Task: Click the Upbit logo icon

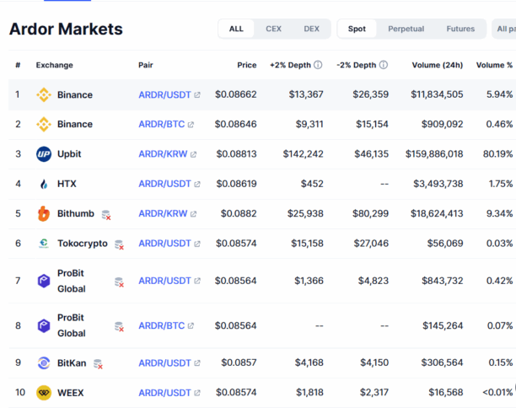Action: point(44,154)
